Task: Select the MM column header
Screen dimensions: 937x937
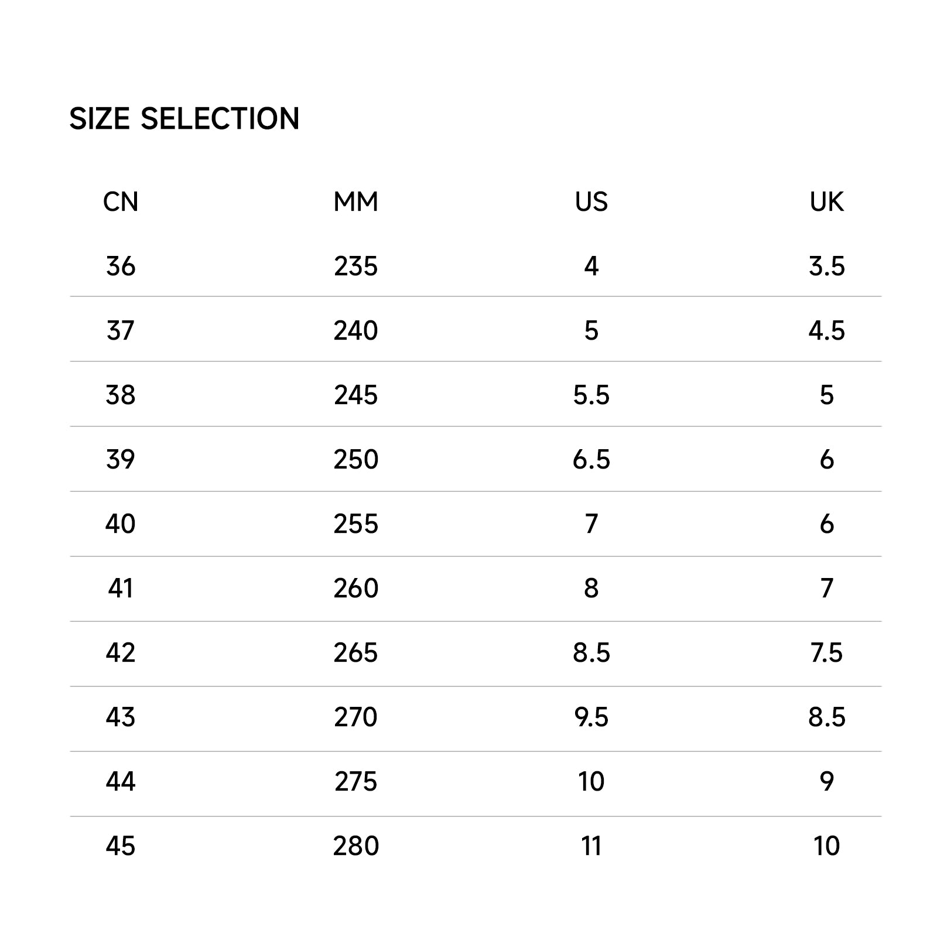Action: click(x=356, y=202)
